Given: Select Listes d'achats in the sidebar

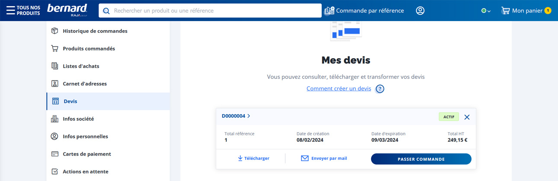Looking at the screenshot, I should (x=81, y=66).
